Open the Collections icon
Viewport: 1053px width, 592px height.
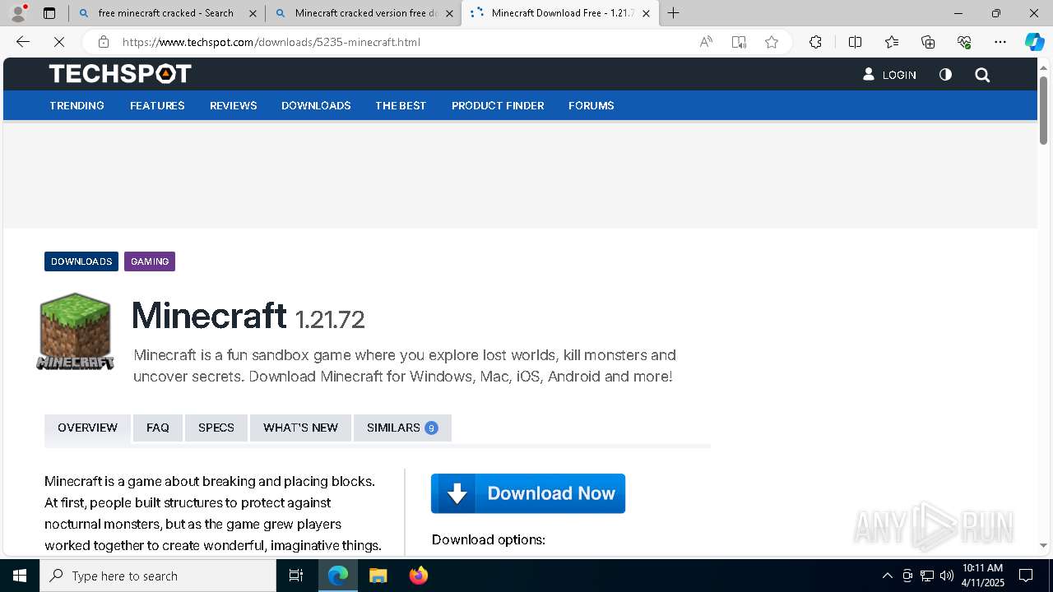928,42
